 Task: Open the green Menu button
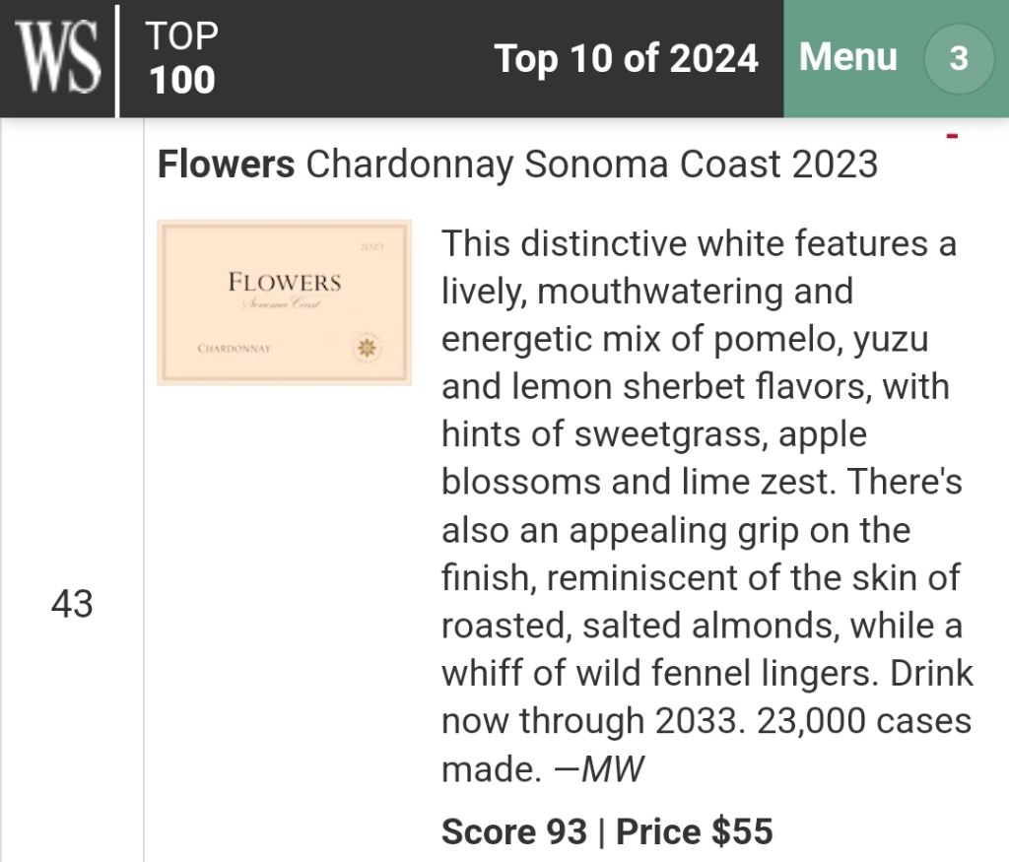click(847, 57)
